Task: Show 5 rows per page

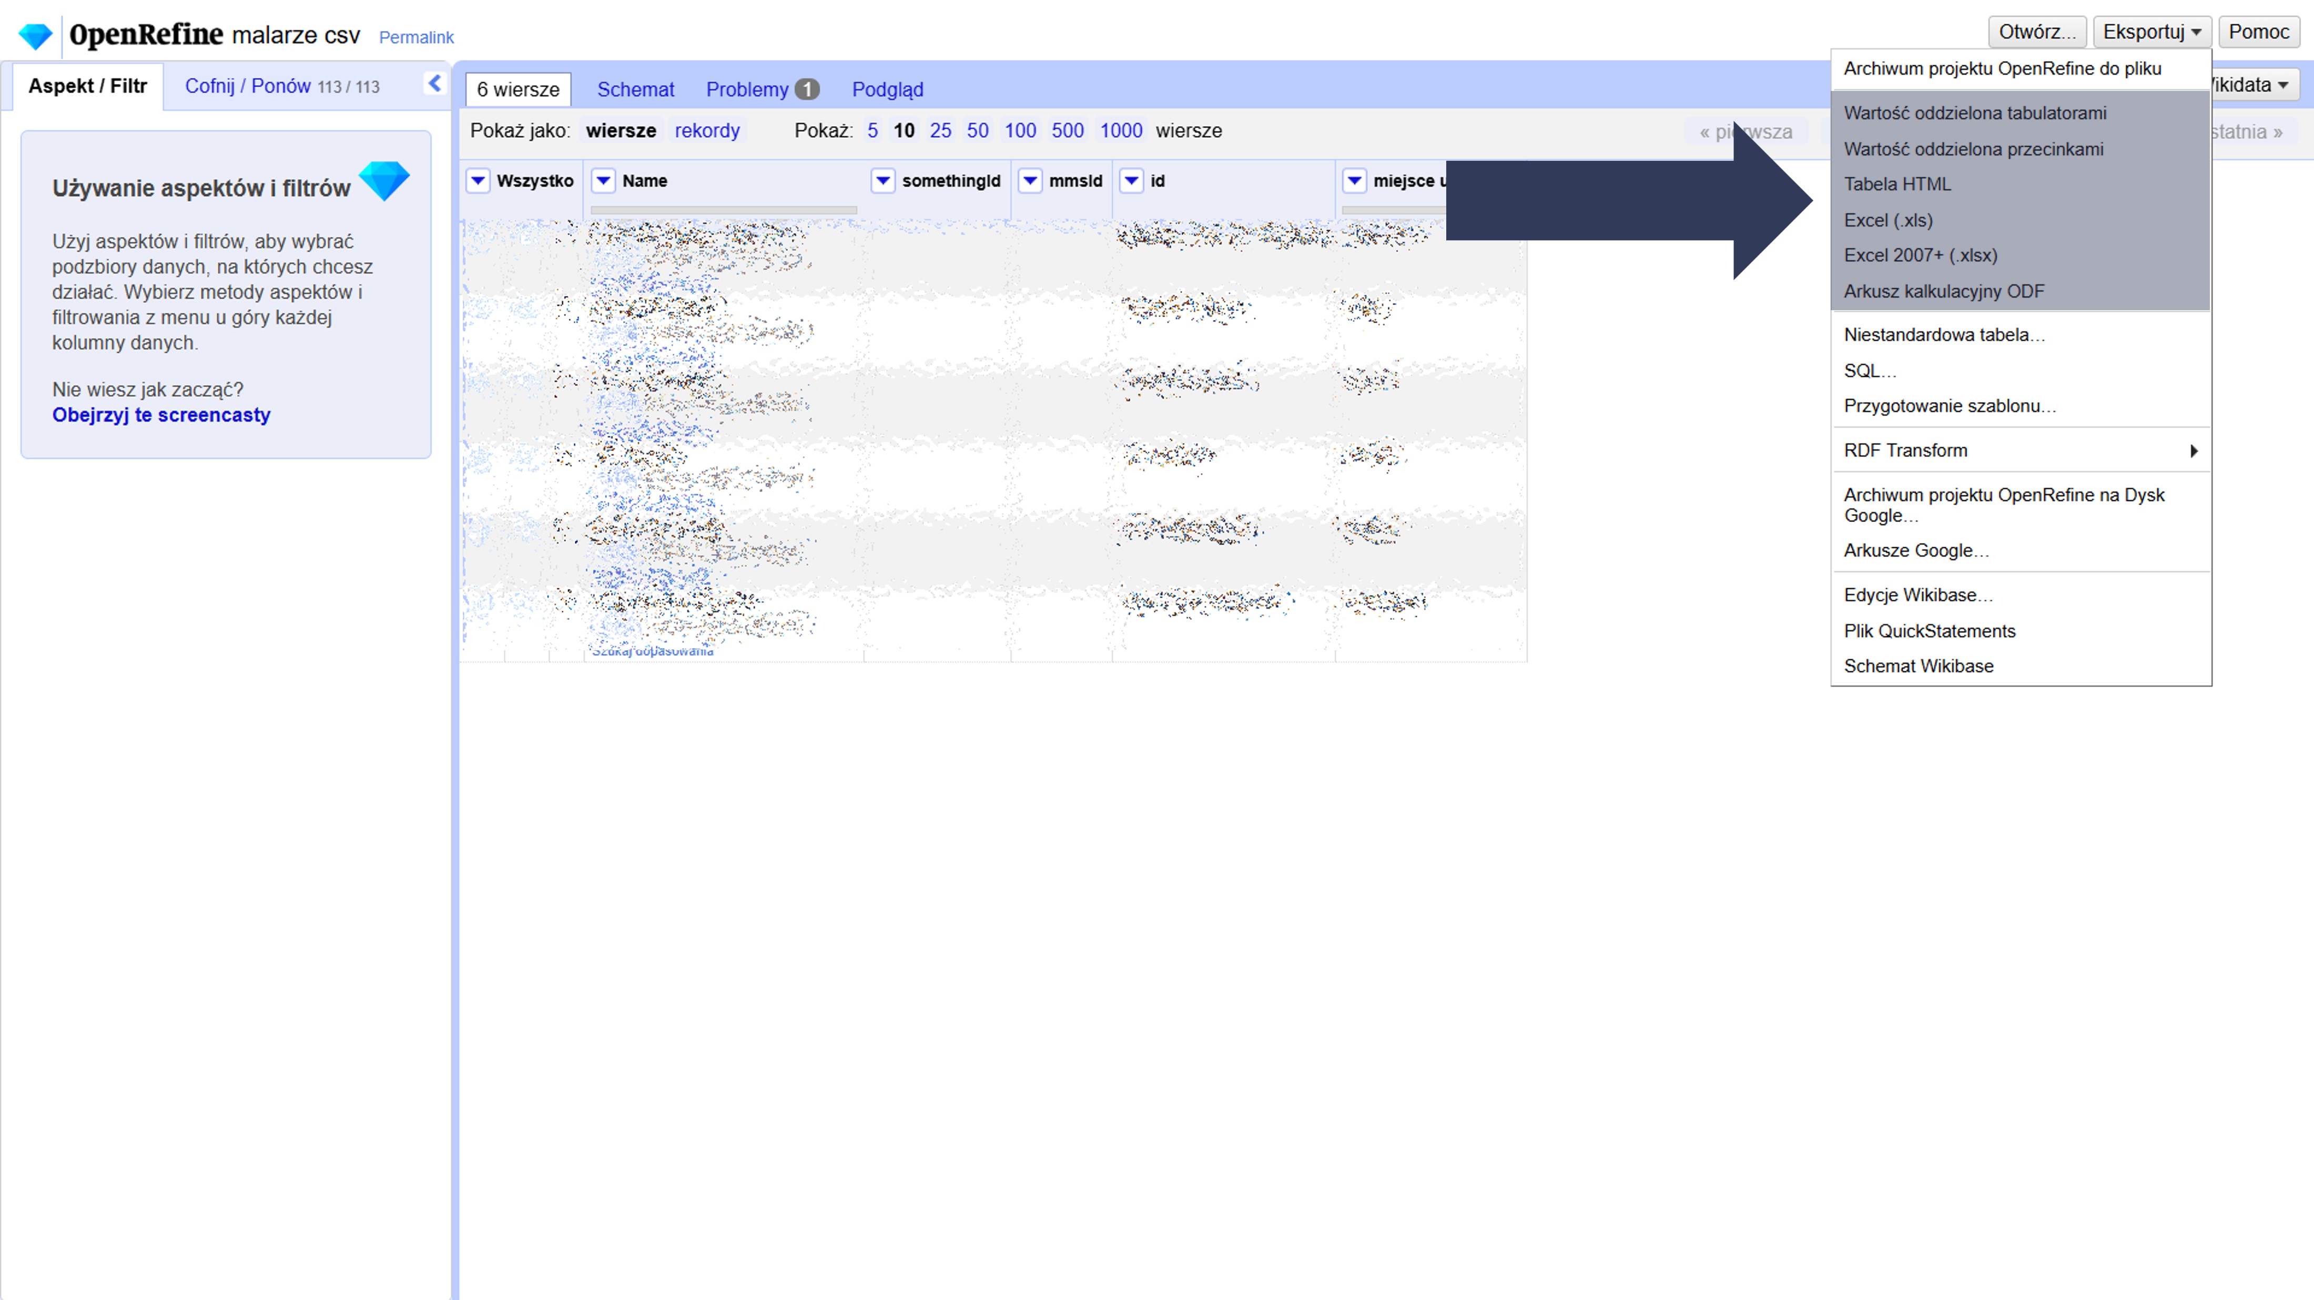Action: 872,131
